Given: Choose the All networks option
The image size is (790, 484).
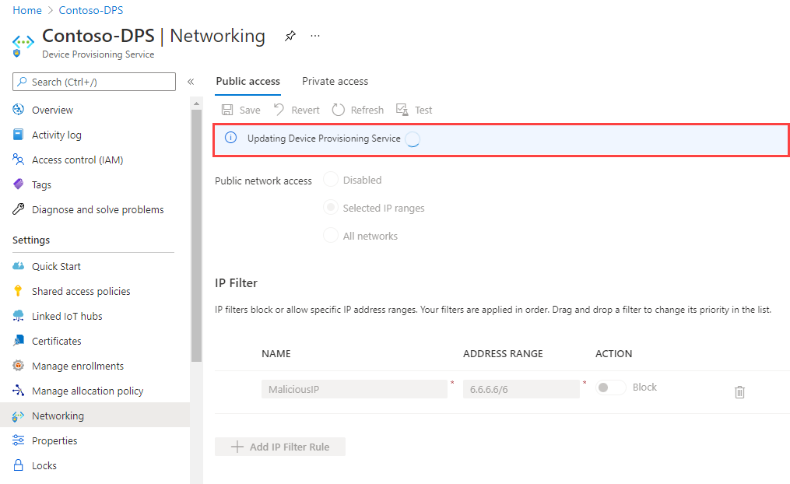Looking at the screenshot, I should point(331,235).
